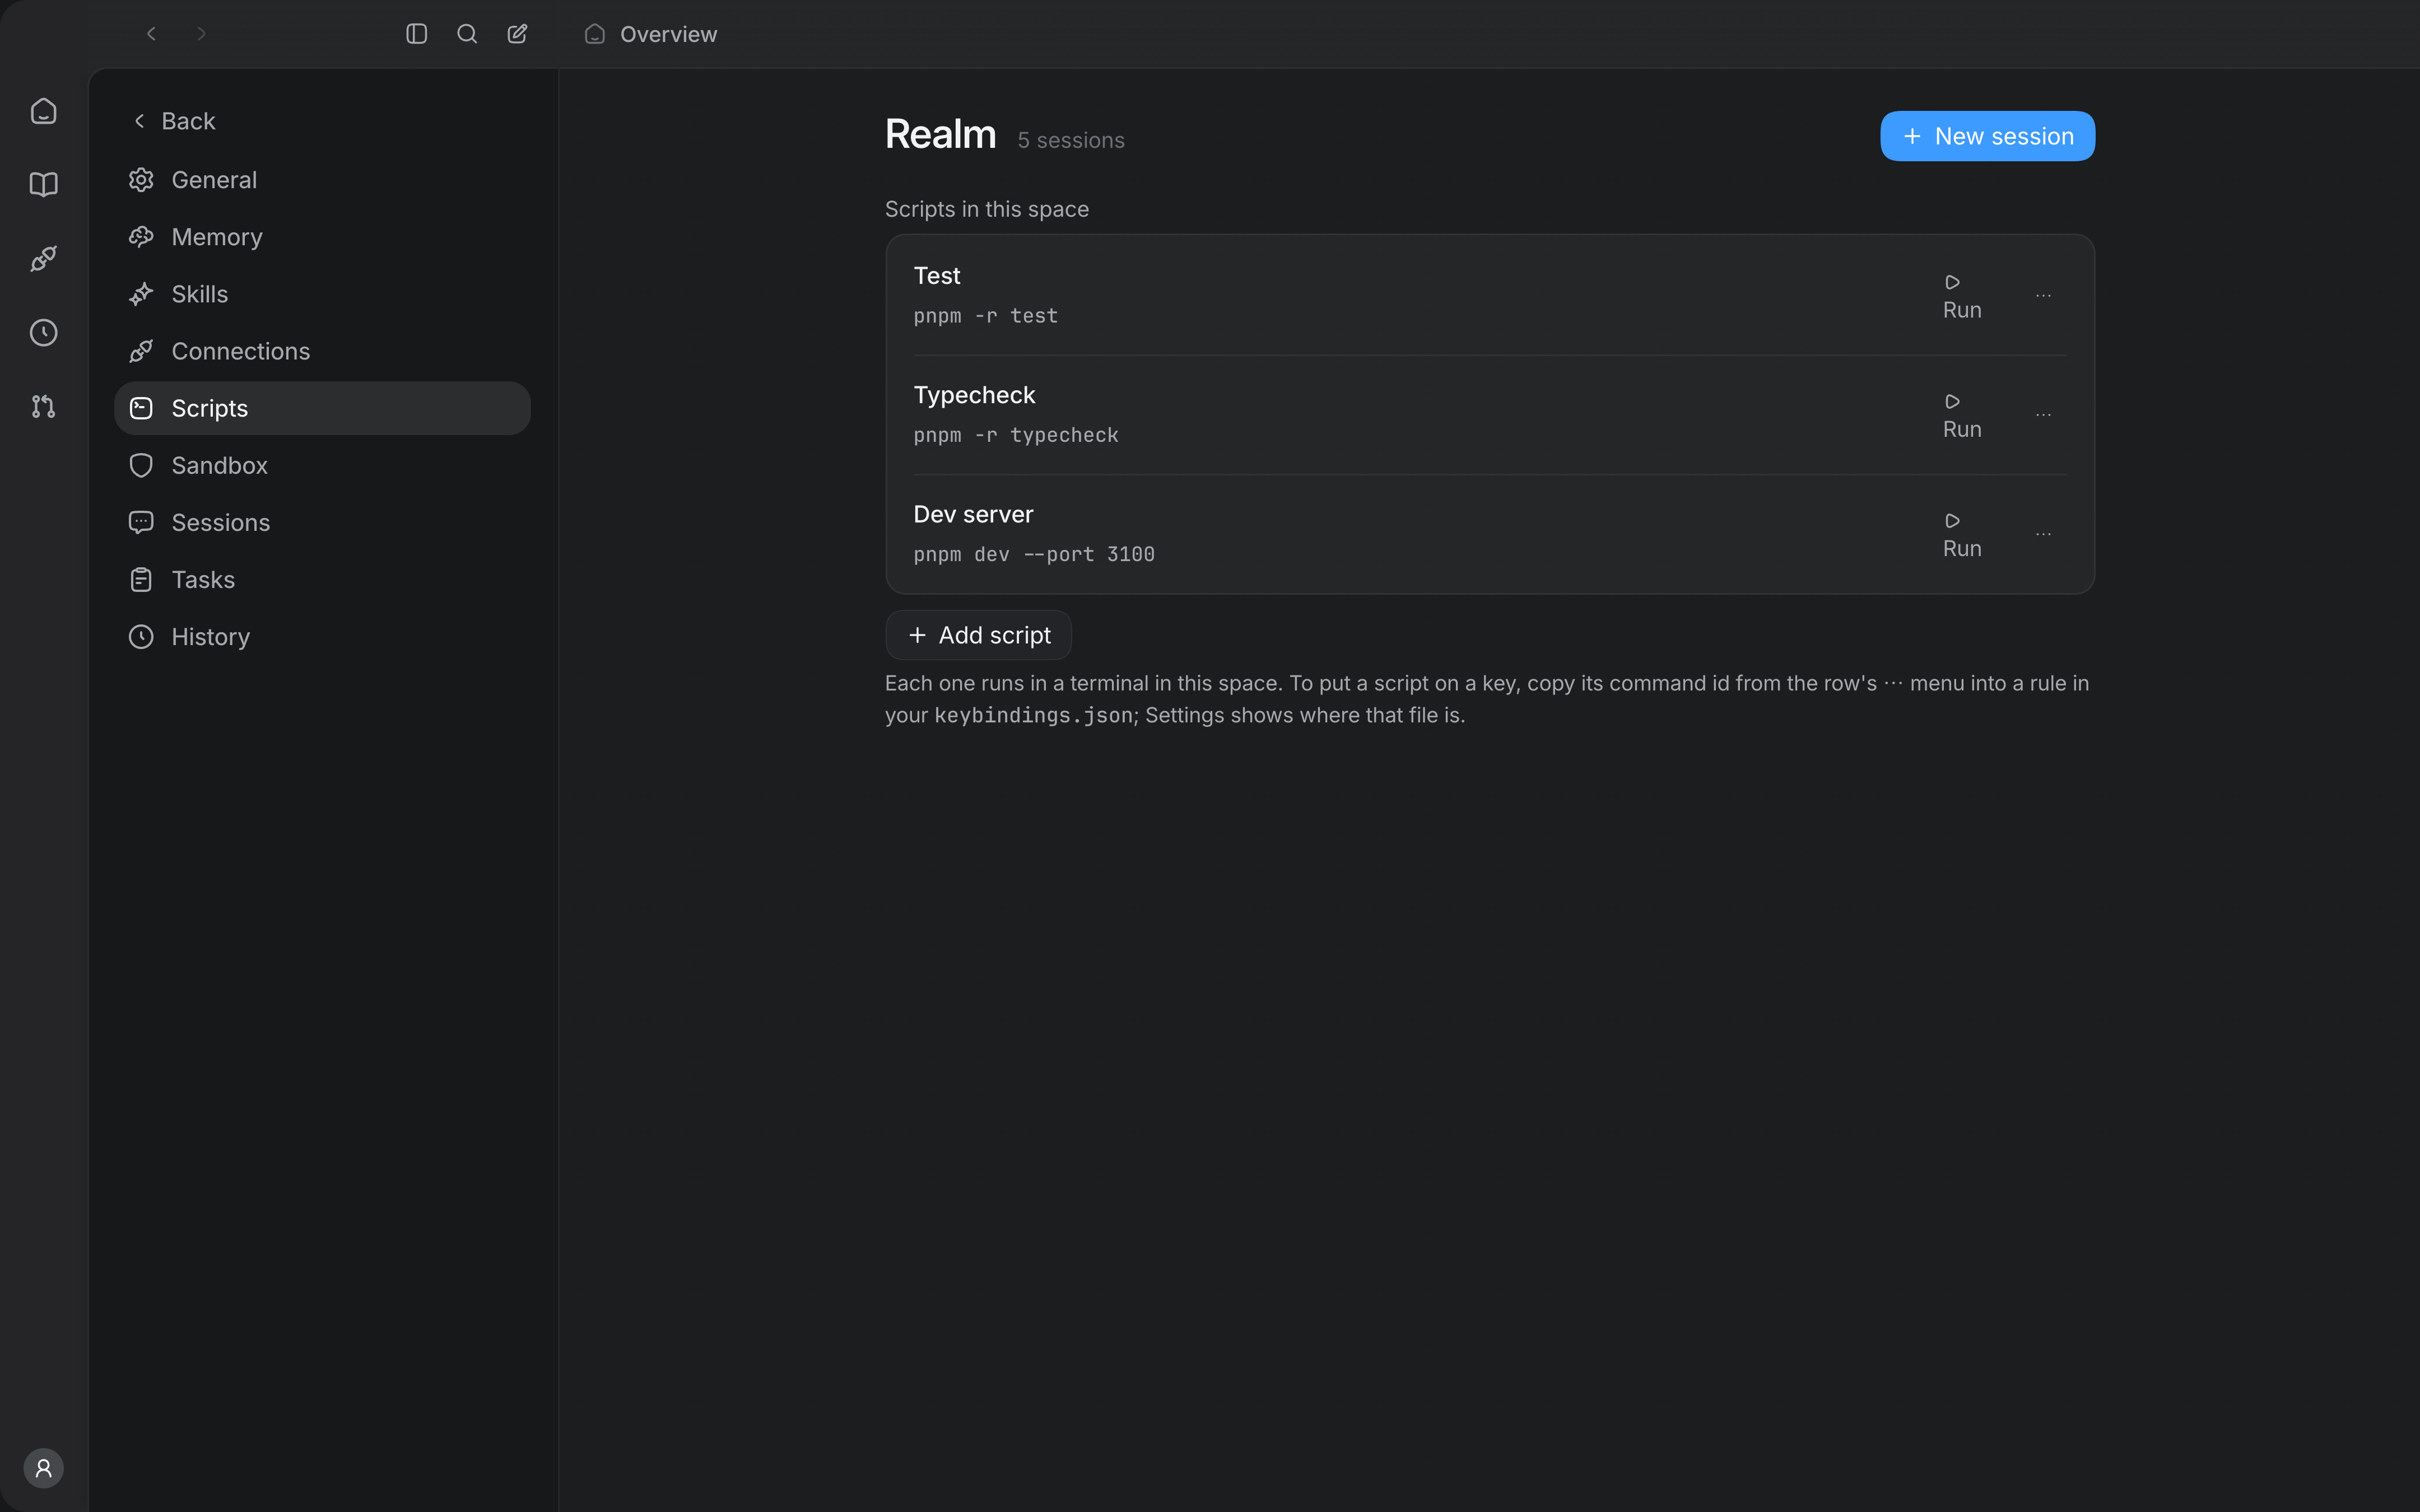Open the book library icon in left rail
The width and height of the screenshot is (2420, 1512).
point(43,185)
